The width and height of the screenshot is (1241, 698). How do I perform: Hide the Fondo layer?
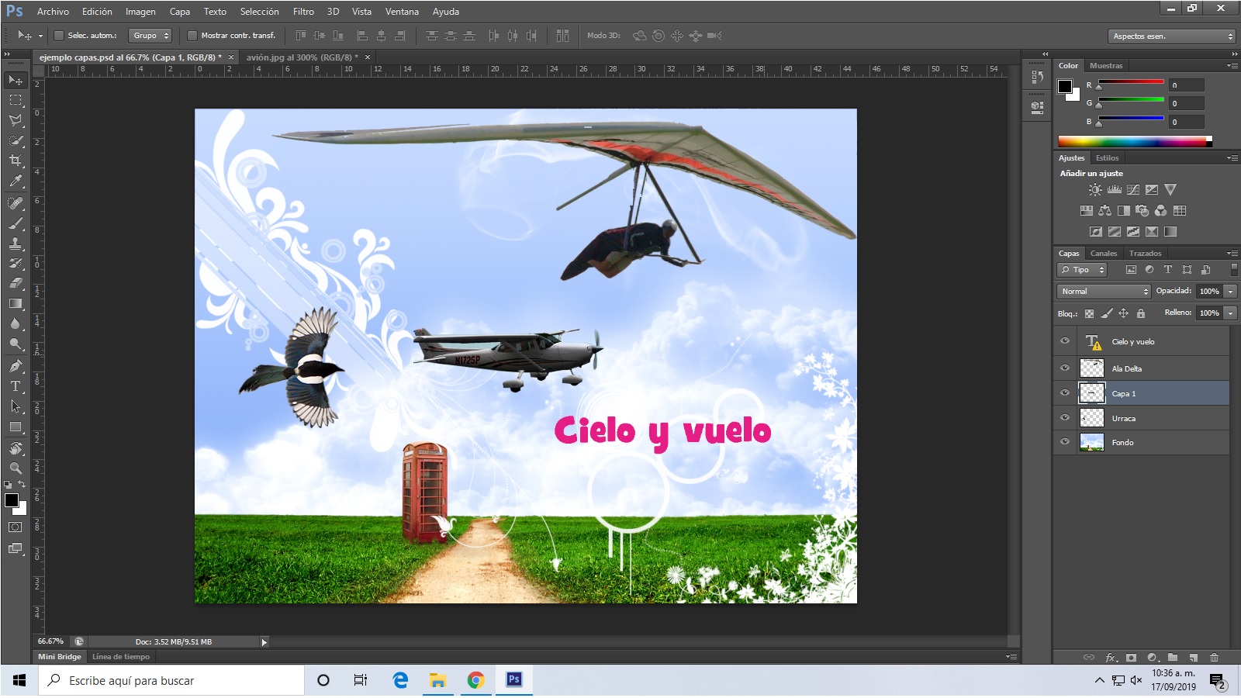click(x=1065, y=442)
